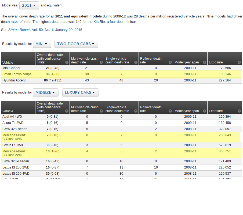Select the Lexus ES 350 row name
This screenshot has width=243, height=215.
(x=13, y=145)
